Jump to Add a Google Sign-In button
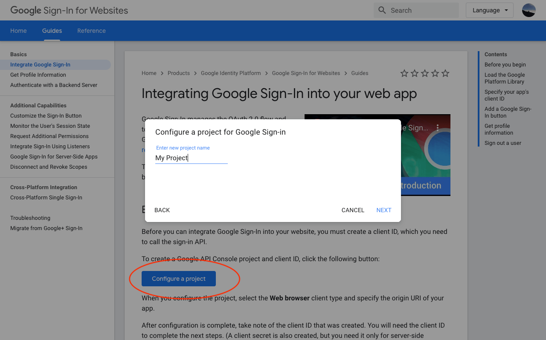 click(x=508, y=112)
